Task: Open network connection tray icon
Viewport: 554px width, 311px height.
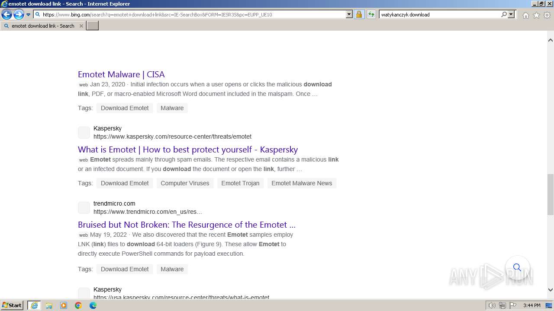Action: click(502, 305)
